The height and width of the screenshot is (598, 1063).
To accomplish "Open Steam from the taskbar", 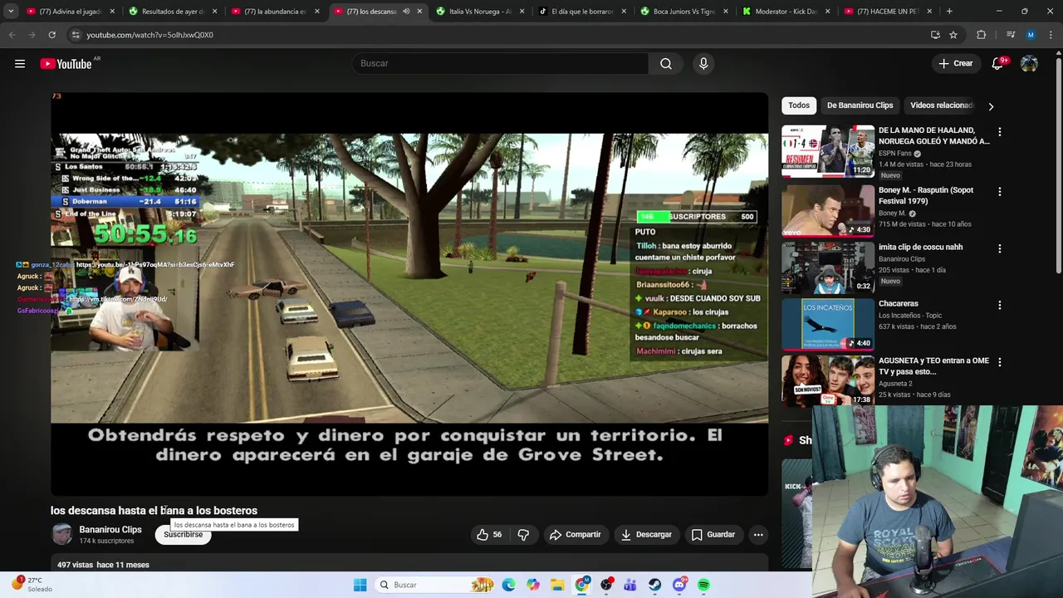I will 654,585.
